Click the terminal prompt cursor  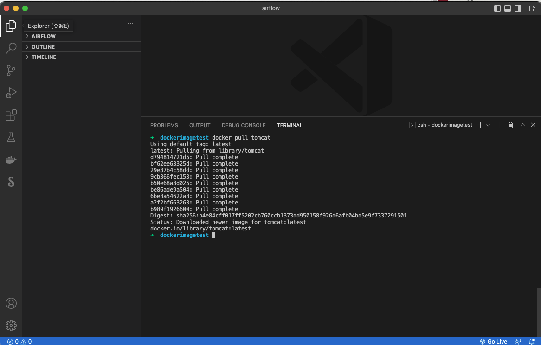213,235
